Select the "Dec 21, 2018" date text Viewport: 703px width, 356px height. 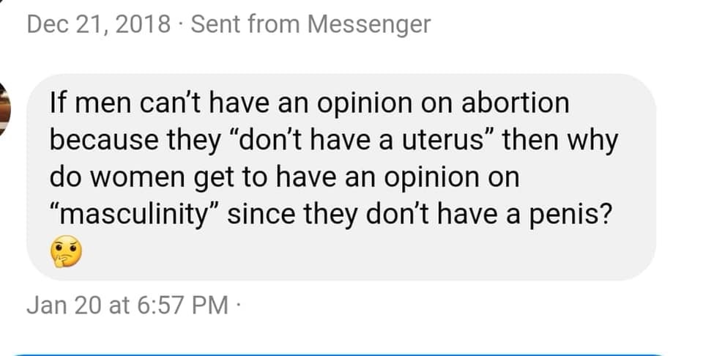click(x=99, y=24)
